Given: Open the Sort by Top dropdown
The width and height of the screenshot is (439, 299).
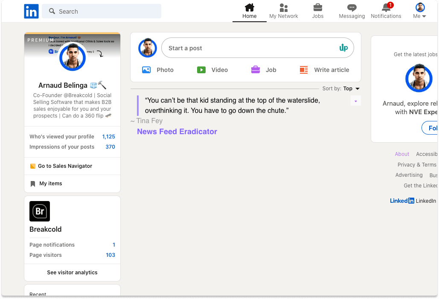Looking at the screenshot, I should 341,89.
